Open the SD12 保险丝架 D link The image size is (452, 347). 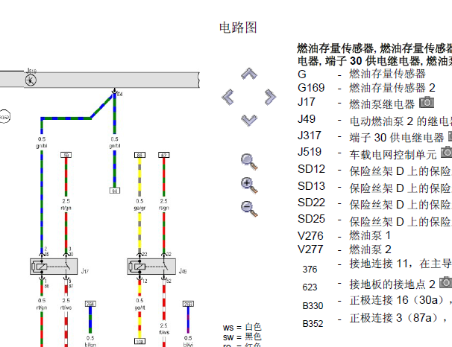401,171
